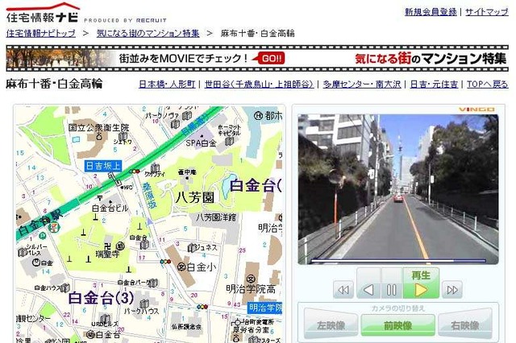Click the street view video frame
The width and height of the screenshot is (516, 343).
click(398, 189)
